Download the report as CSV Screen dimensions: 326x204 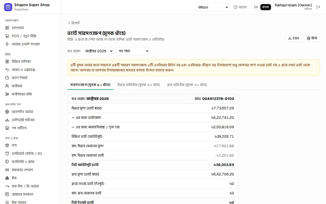coord(294,38)
